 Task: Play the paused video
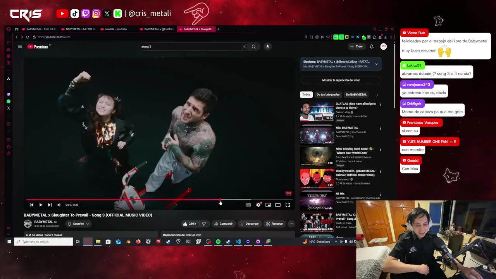[x=41, y=205]
